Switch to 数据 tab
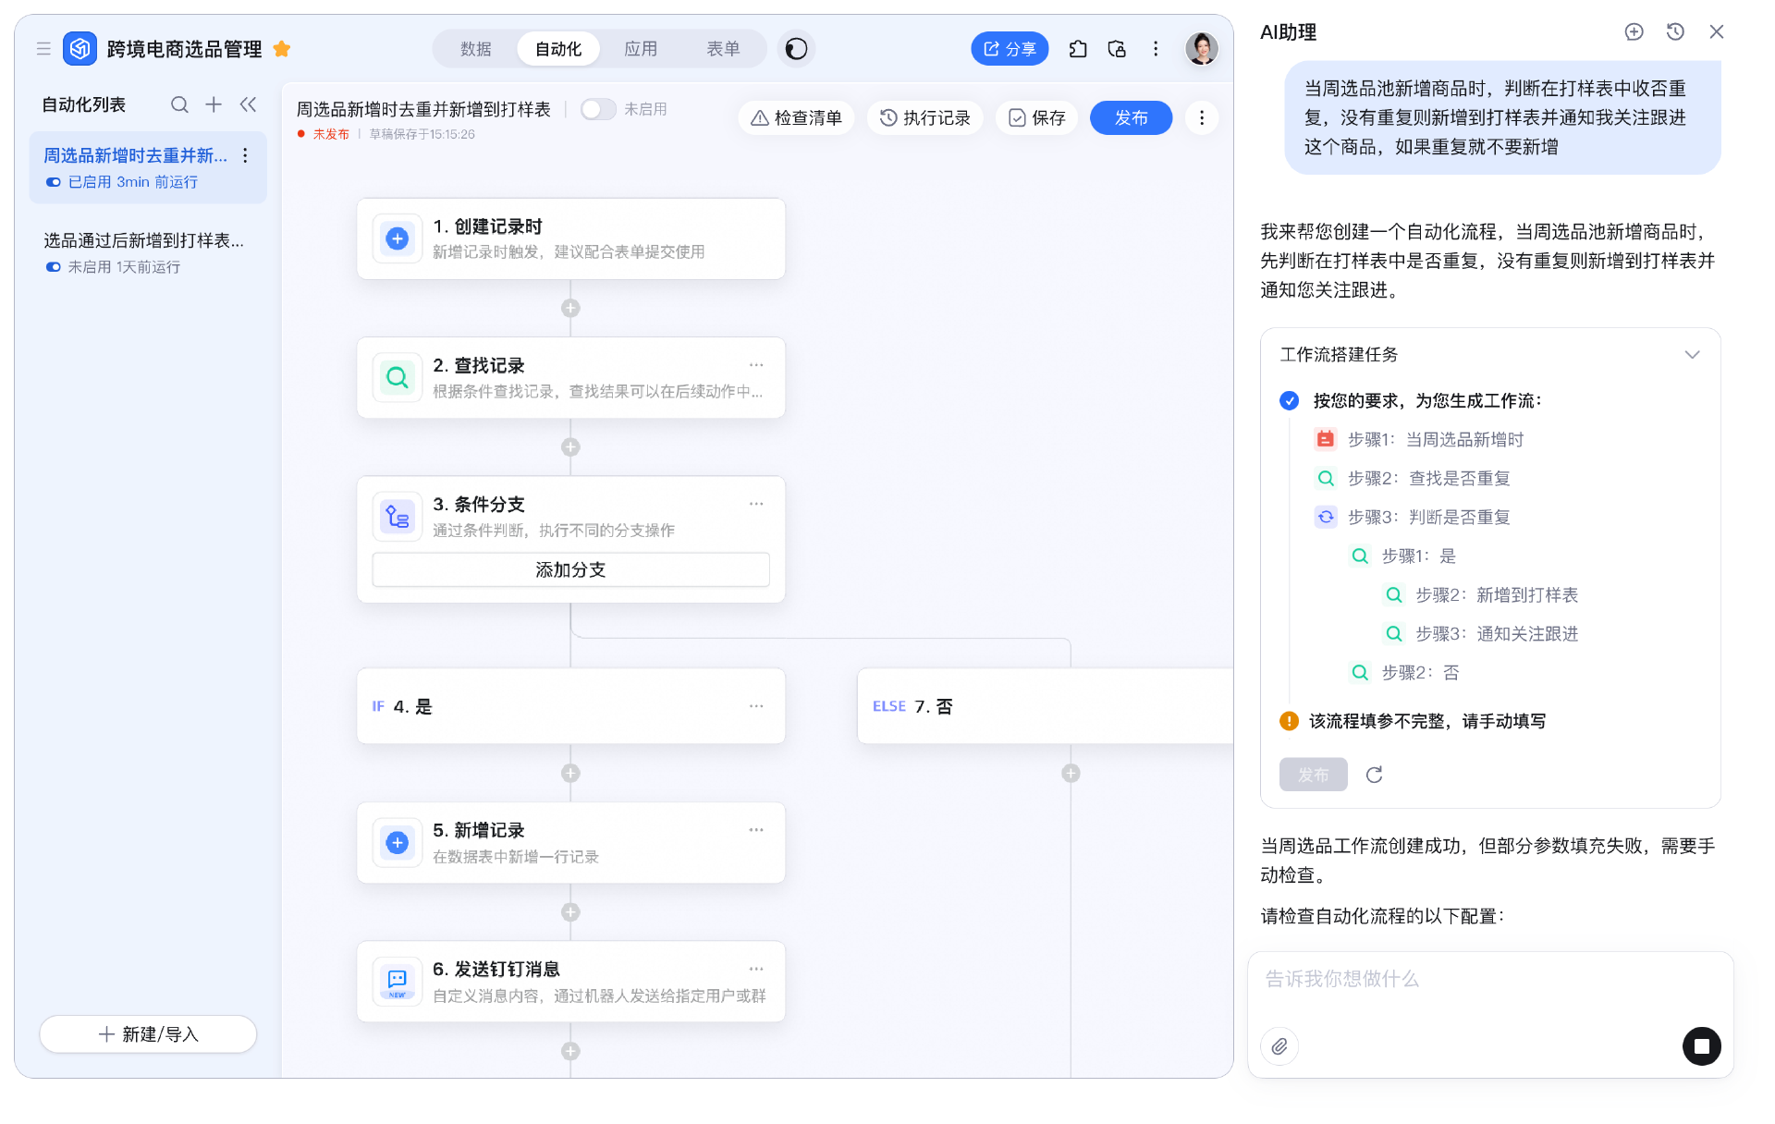This screenshot has height=1124, width=1775. 476,49
